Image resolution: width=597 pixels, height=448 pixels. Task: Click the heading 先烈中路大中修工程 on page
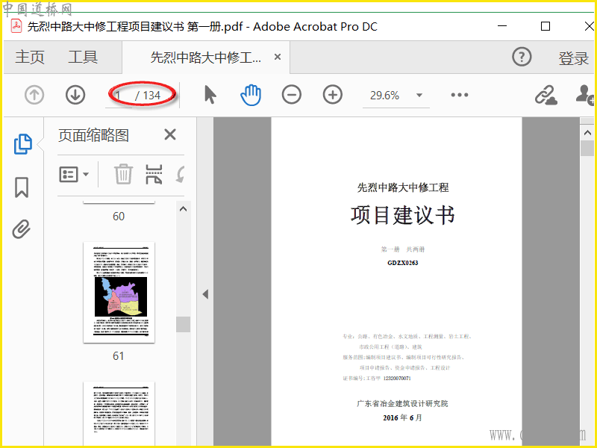pos(402,187)
